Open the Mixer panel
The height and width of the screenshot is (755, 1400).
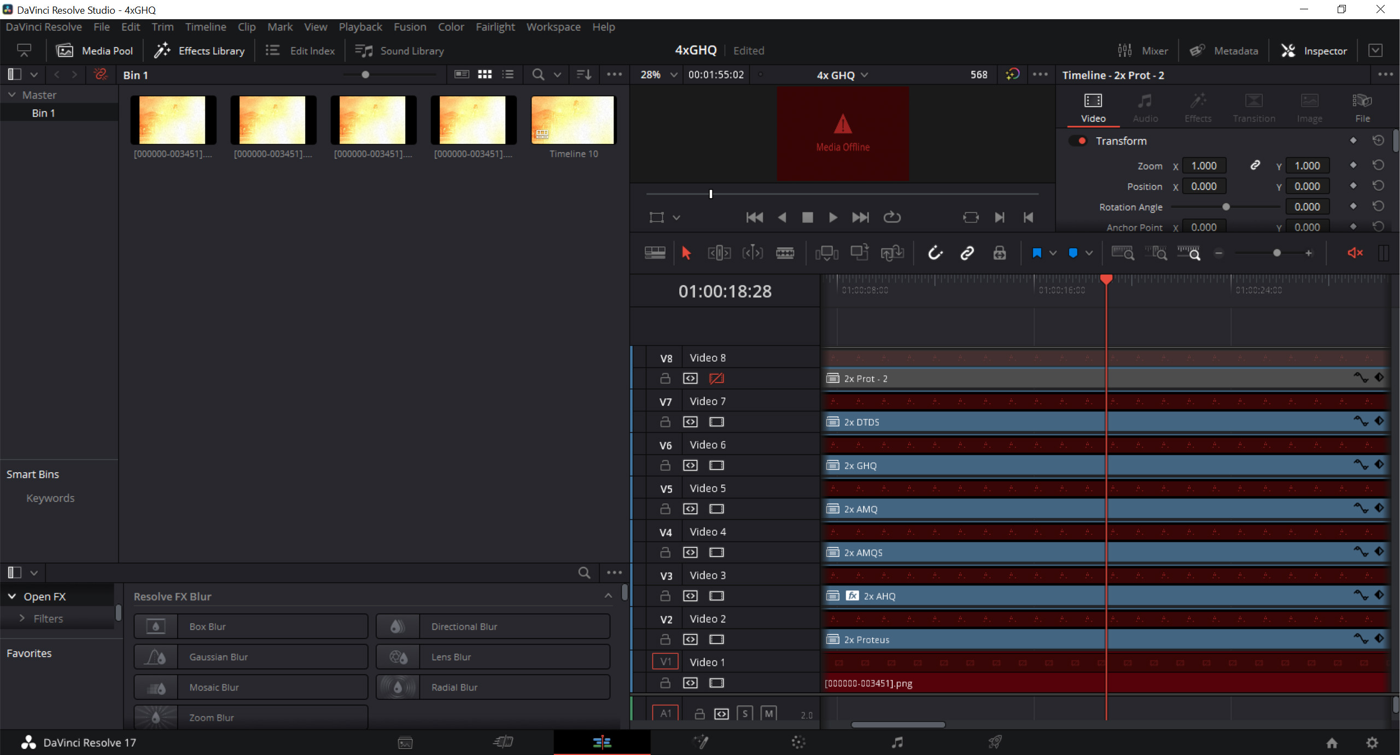point(1142,51)
